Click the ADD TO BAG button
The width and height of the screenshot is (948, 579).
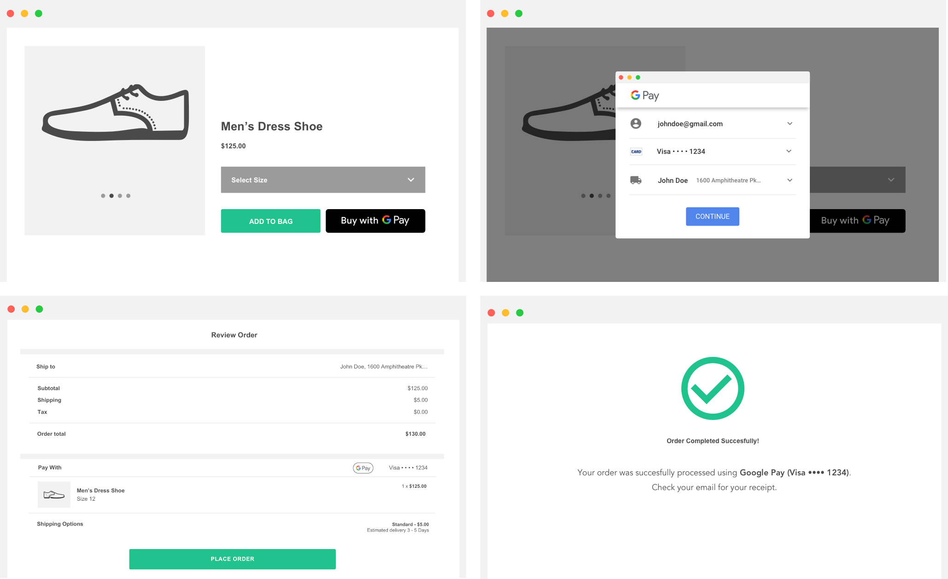(271, 221)
